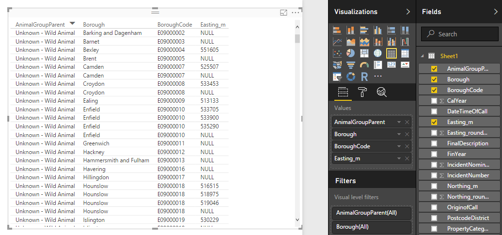This screenshot has height=235, width=502.
Task: Choose the scatter chart visual
Action: click(x=337, y=53)
